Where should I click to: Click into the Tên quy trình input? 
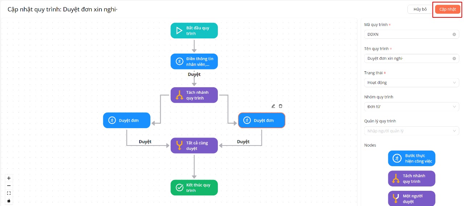(x=408, y=58)
